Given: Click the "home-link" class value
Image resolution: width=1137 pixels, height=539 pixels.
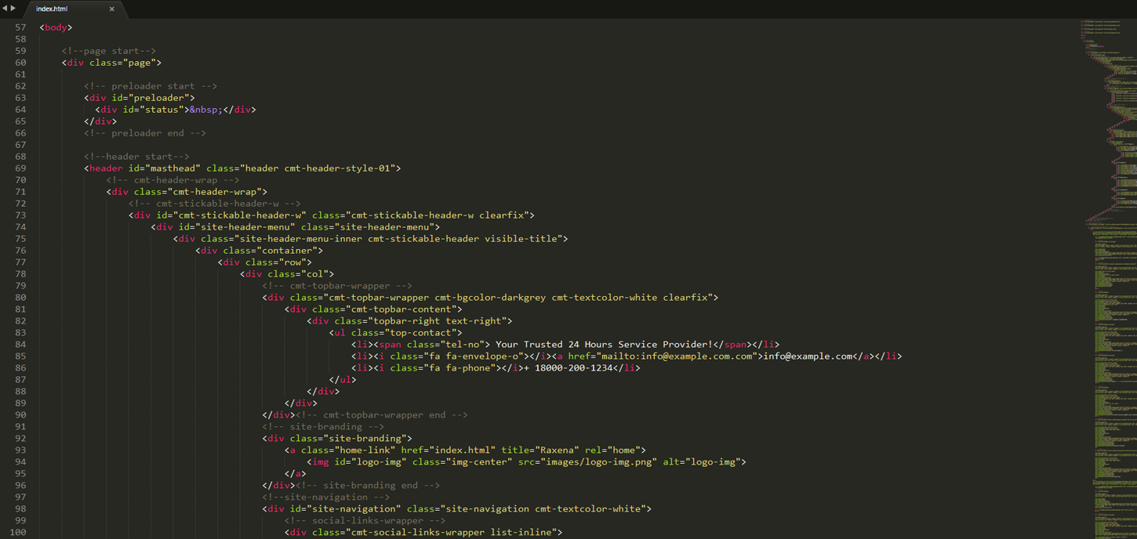Looking at the screenshot, I should [365, 450].
